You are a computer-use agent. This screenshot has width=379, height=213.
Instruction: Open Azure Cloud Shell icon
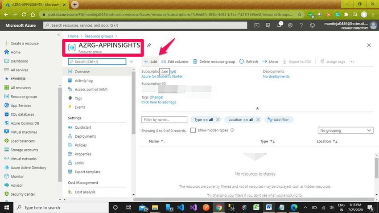(257, 25)
